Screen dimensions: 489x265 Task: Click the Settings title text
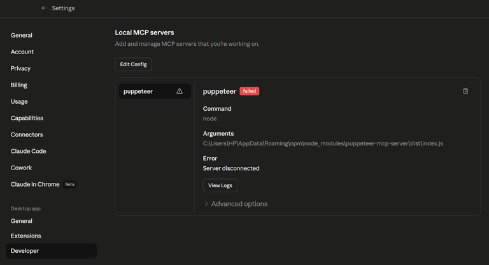click(63, 8)
